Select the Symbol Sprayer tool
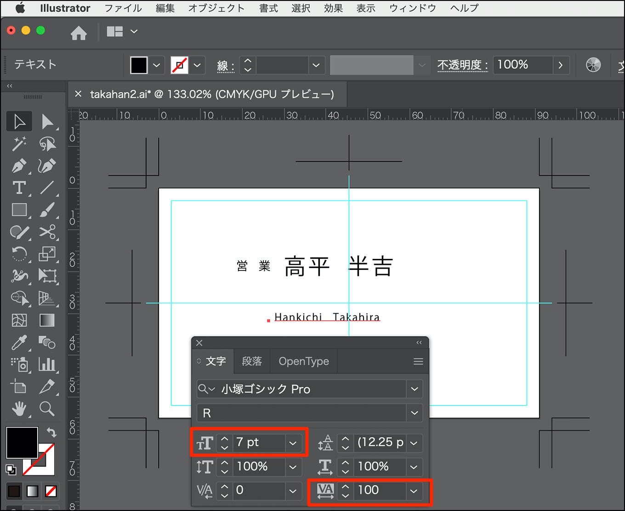Screen dimensions: 625x511 19,364
